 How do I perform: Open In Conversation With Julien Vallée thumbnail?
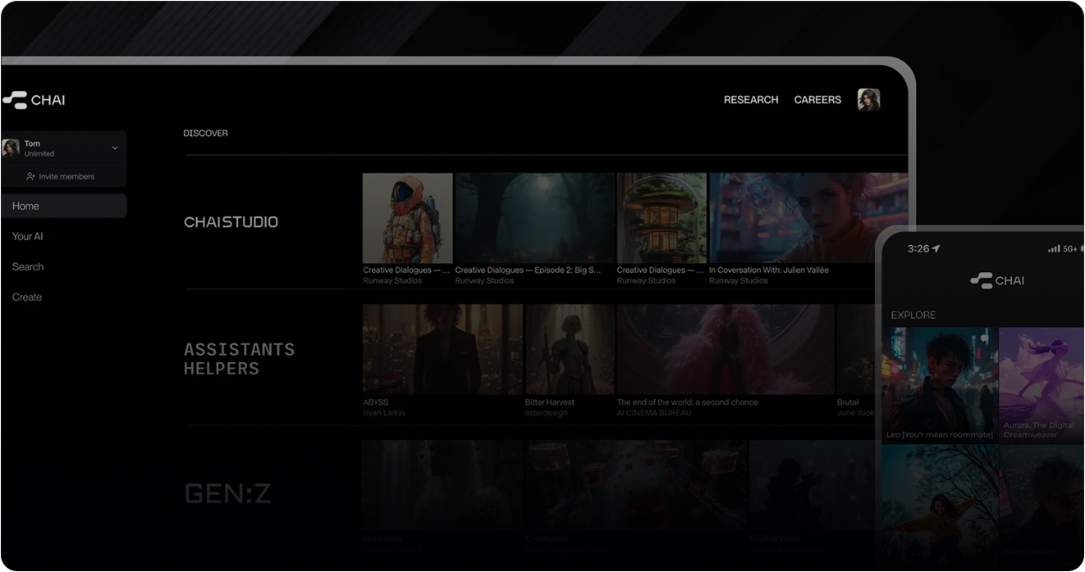click(808, 218)
